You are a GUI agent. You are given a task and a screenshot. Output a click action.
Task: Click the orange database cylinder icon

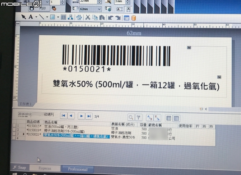click(134, 18)
